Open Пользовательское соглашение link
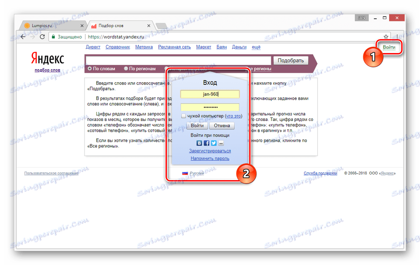 [51, 173]
